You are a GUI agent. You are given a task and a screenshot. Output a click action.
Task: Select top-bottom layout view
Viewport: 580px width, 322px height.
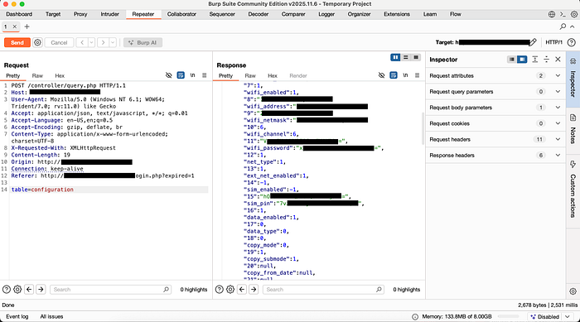(x=405, y=57)
